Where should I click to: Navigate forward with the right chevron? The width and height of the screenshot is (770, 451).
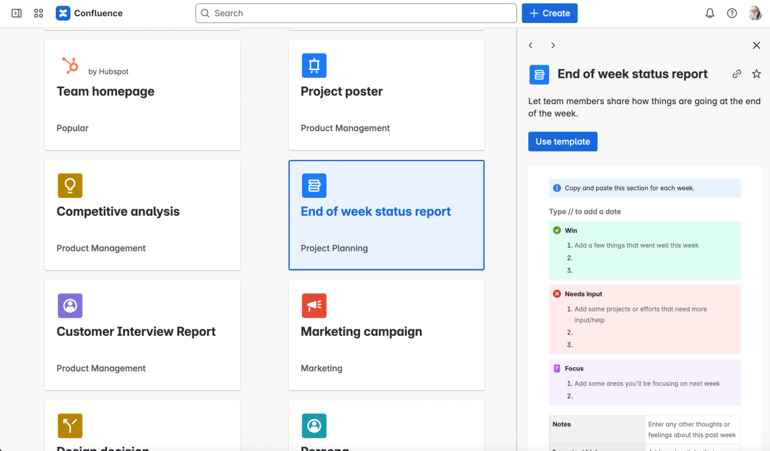(553, 45)
